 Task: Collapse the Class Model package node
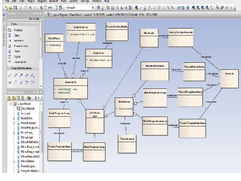click(10, 104)
